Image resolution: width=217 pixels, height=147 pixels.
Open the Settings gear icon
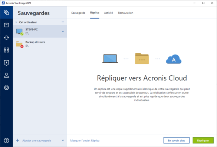(6, 88)
